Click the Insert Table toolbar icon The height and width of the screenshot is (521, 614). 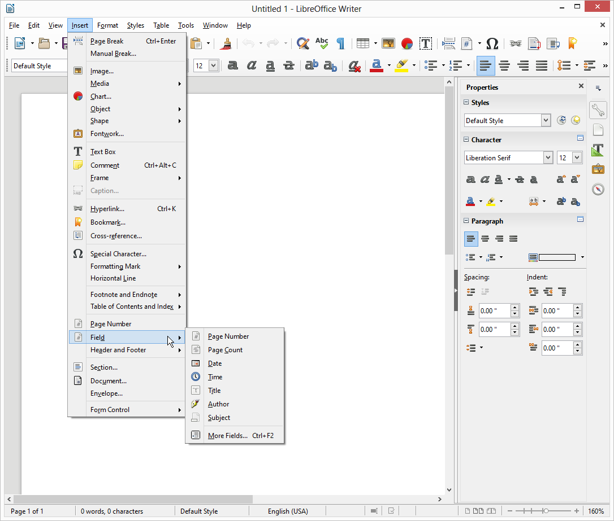(x=363, y=43)
